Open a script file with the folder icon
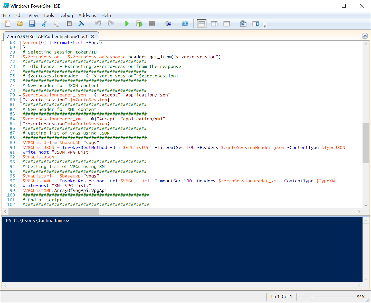This screenshot has width=371, height=303. tap(20, 24)
